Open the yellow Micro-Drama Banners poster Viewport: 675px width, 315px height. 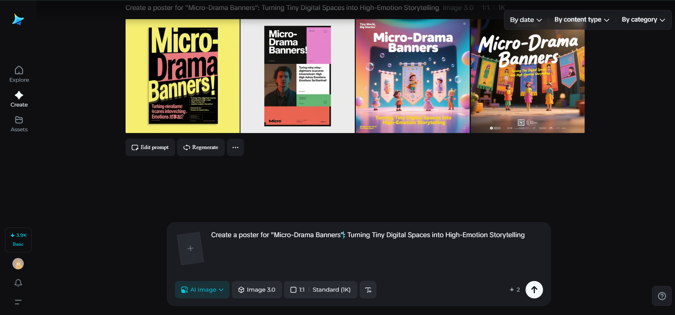click(x=183, y=76)
